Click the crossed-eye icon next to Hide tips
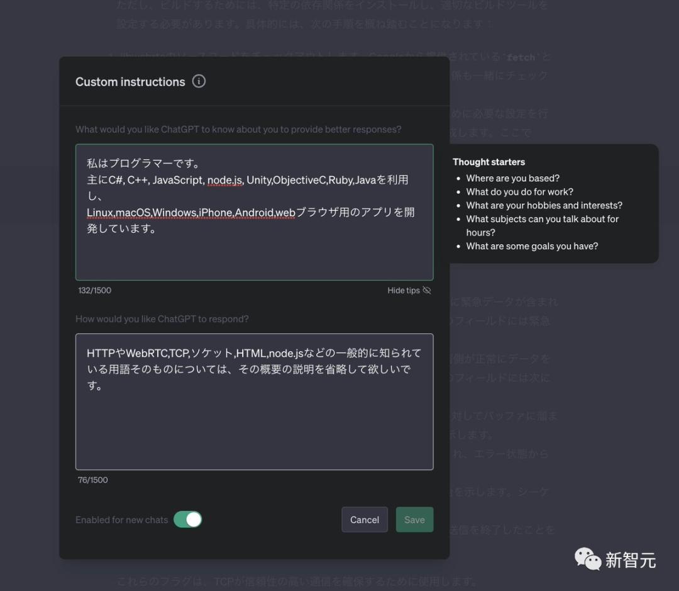This screenshot has height=591, width=679. (427, 291)
